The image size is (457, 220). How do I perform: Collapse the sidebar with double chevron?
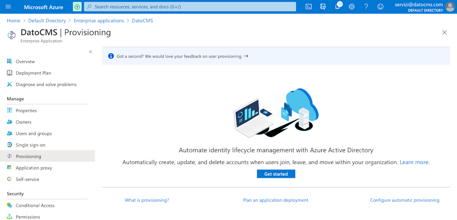[90, 51]
